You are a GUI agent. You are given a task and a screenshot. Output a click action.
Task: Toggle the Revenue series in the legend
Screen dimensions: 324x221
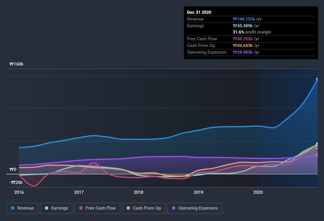(25, 208)
